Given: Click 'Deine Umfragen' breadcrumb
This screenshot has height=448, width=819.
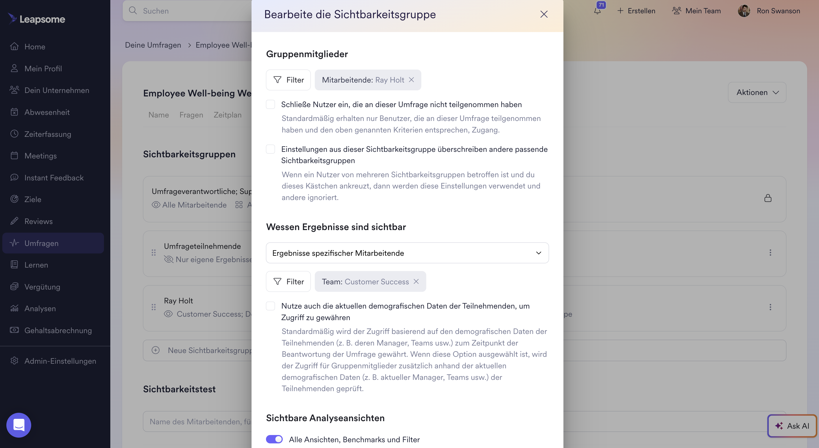Looking at the screenshot, I should pyautogui.click(x=153, y=45).
